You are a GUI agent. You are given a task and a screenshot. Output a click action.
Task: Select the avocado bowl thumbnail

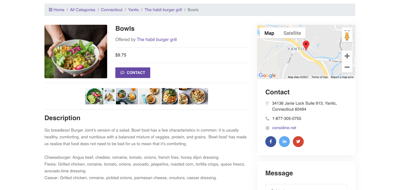point(94,96)
